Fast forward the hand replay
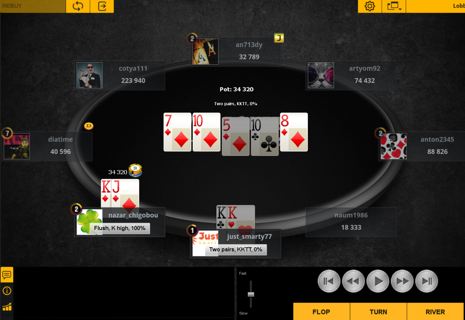This screenshot has width=465, height=320. 402,281
